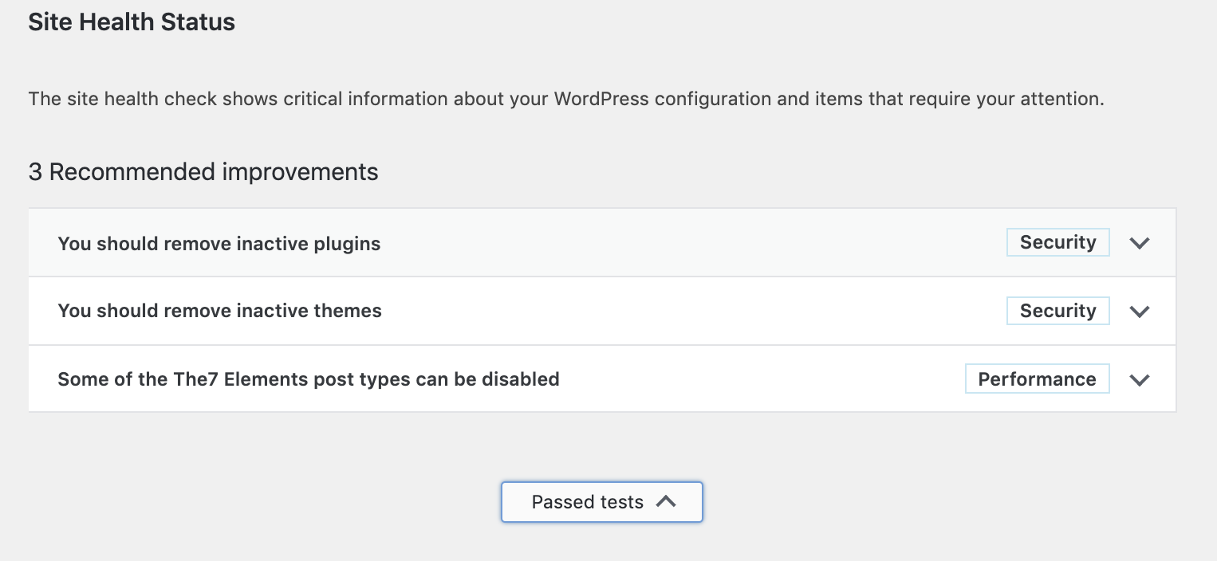Screen dimensions: 1217x561
Task: Click the Security badge on themes row
Action: click(x=1057, y=311)
